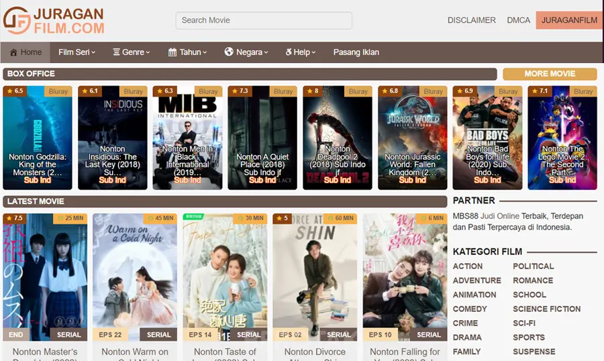
Task: Open The Lego Movie 2 poster
Action: click(562, 138)
